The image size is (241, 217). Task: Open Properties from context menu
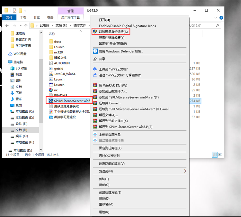point(104,212)
